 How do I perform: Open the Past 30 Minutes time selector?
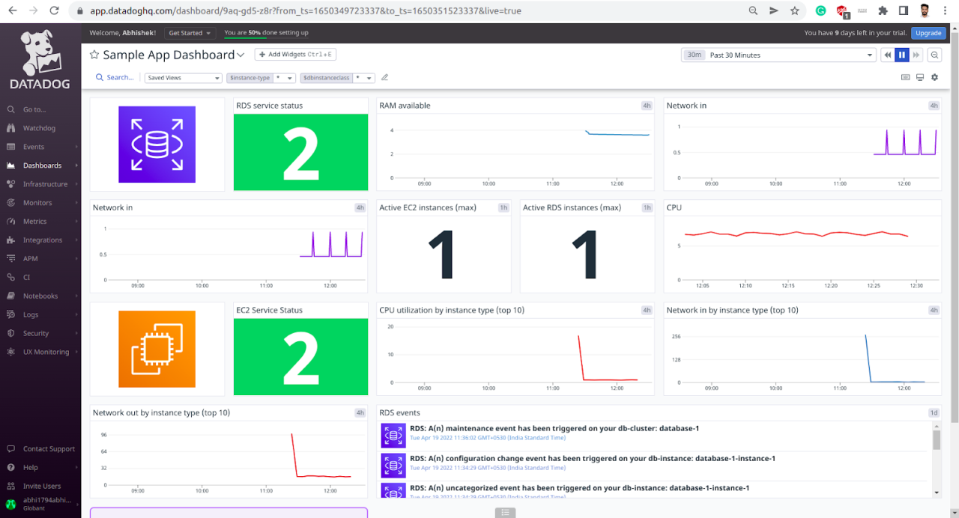779,55
